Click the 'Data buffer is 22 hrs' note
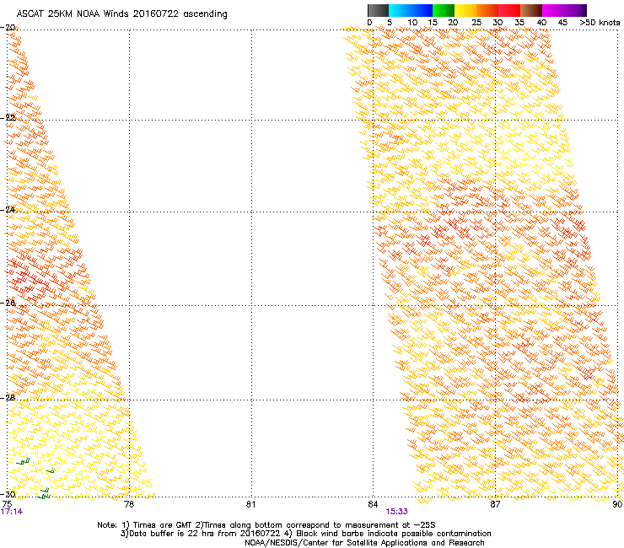Viewport: 624px width, 548px height. 201,534
